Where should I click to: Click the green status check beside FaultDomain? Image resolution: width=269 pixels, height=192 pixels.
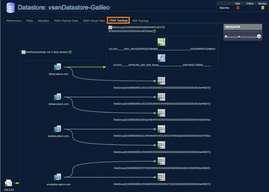(70, 52)
